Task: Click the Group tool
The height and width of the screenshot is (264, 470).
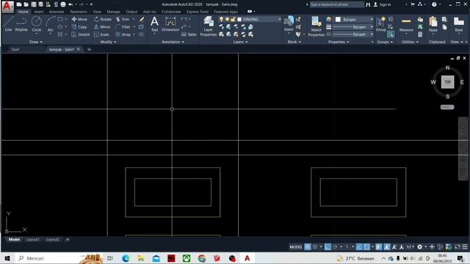Action: pos(380,24)
